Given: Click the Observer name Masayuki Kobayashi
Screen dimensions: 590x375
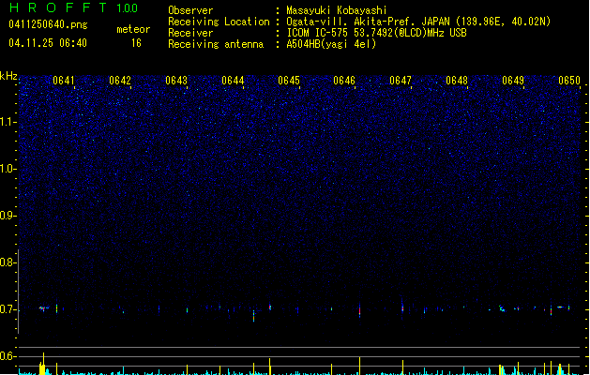Looking at the screenshot, I should tap(337, 10).
